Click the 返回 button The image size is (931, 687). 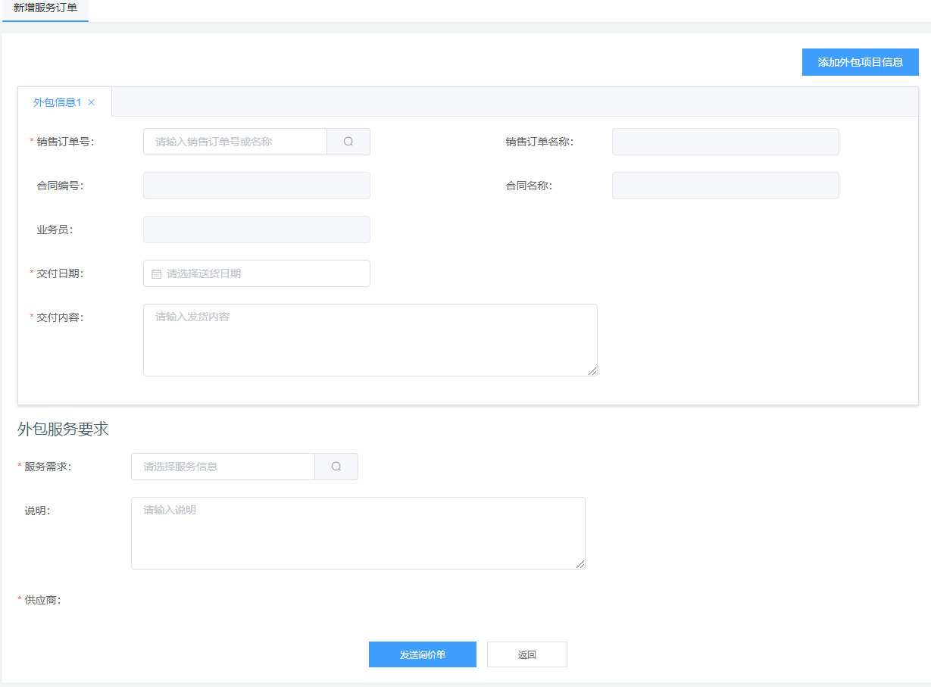click(x=526, y=654)
